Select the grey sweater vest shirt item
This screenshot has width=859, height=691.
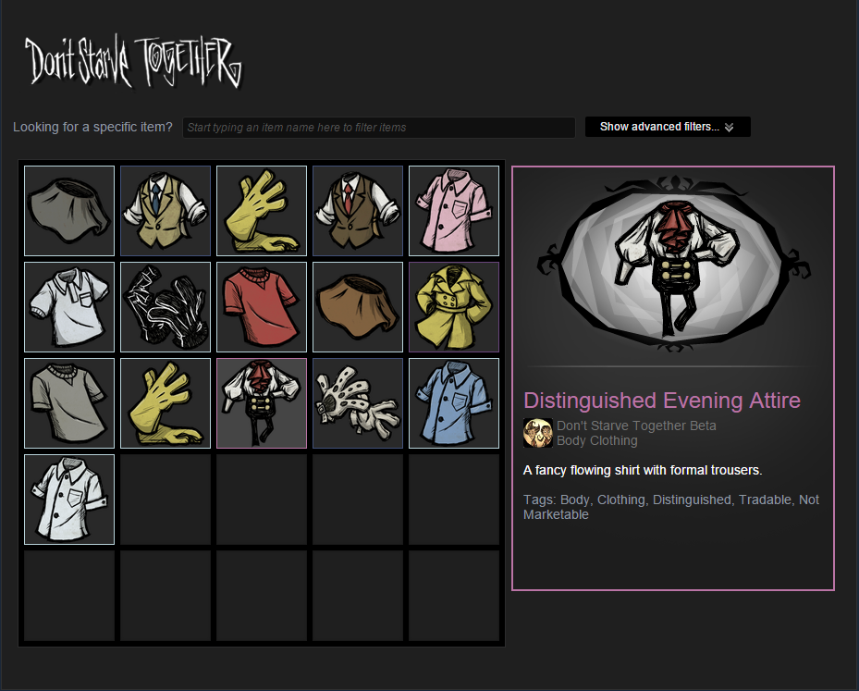(69, 403)
